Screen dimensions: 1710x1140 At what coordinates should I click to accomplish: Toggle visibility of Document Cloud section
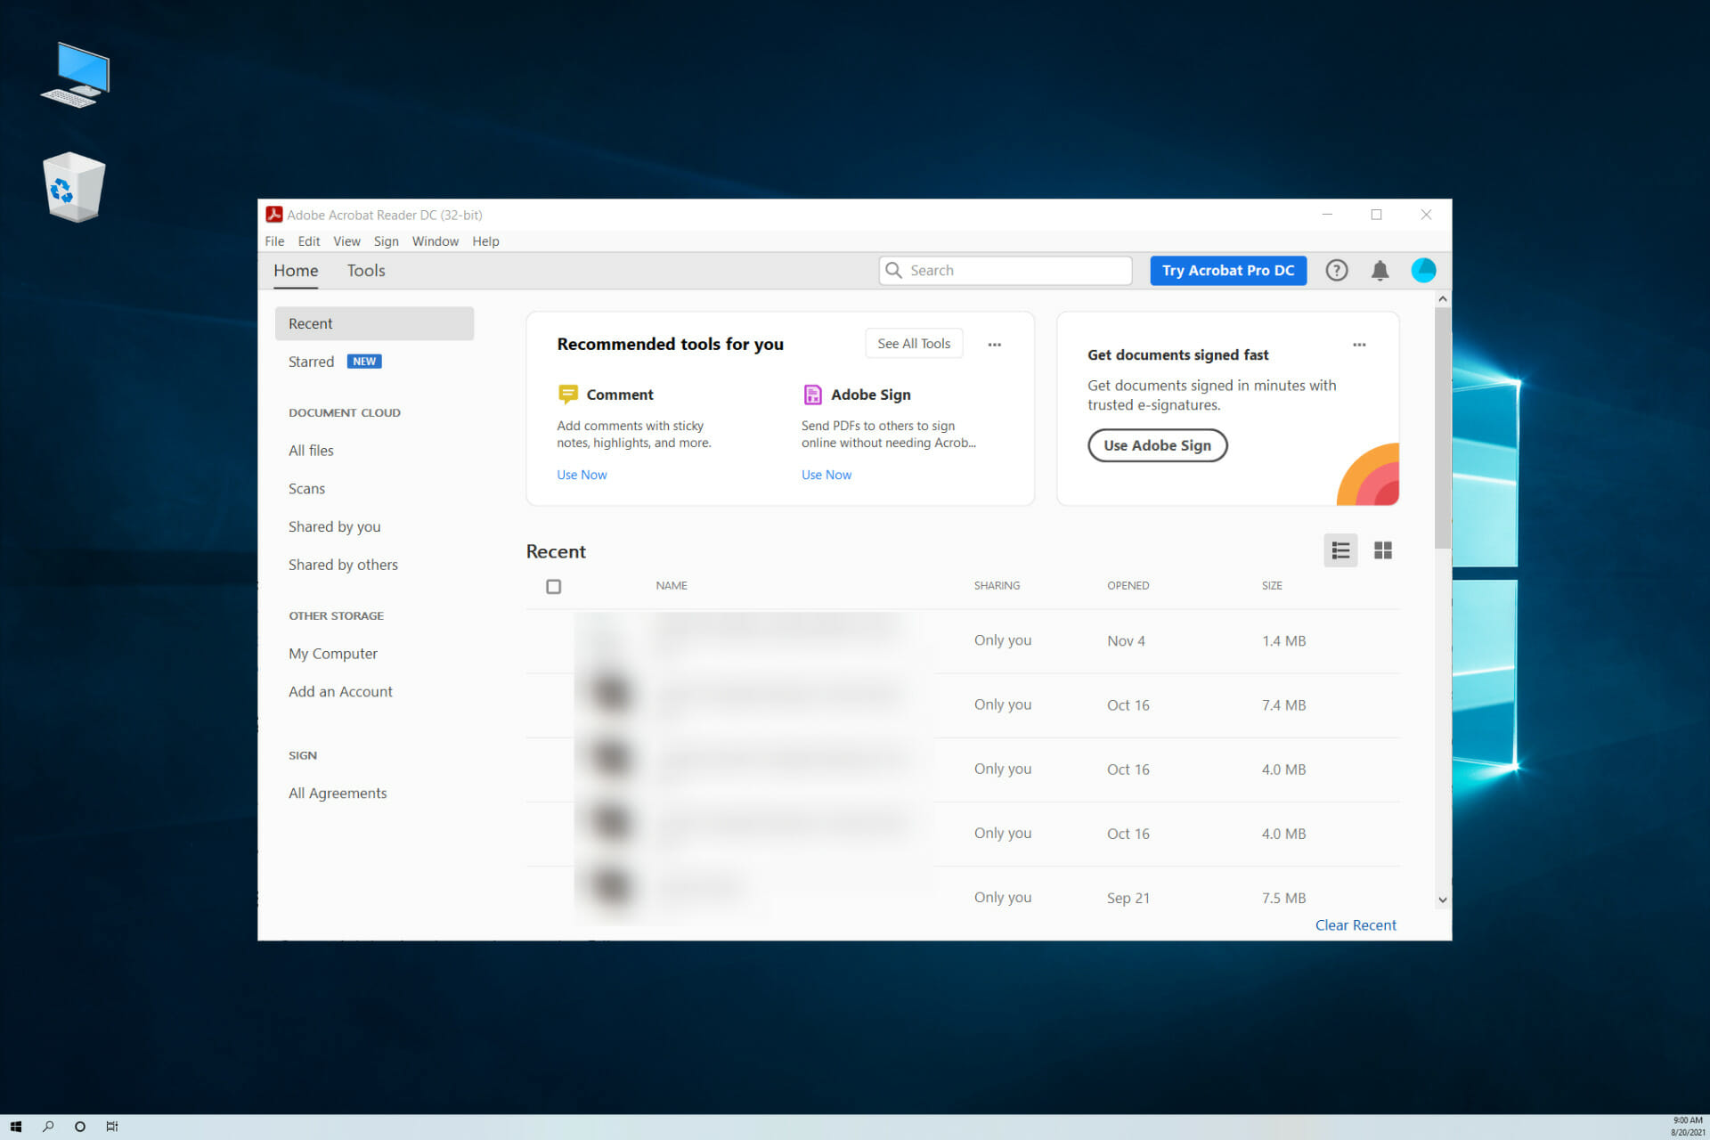(344, 411)
